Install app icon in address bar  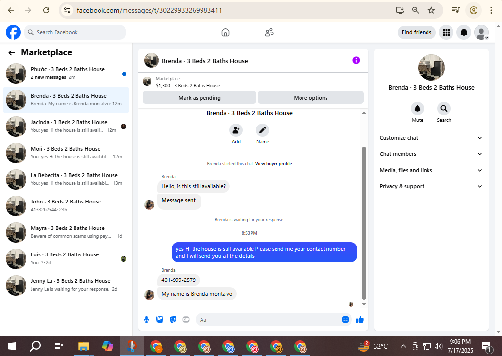point(400,10)
